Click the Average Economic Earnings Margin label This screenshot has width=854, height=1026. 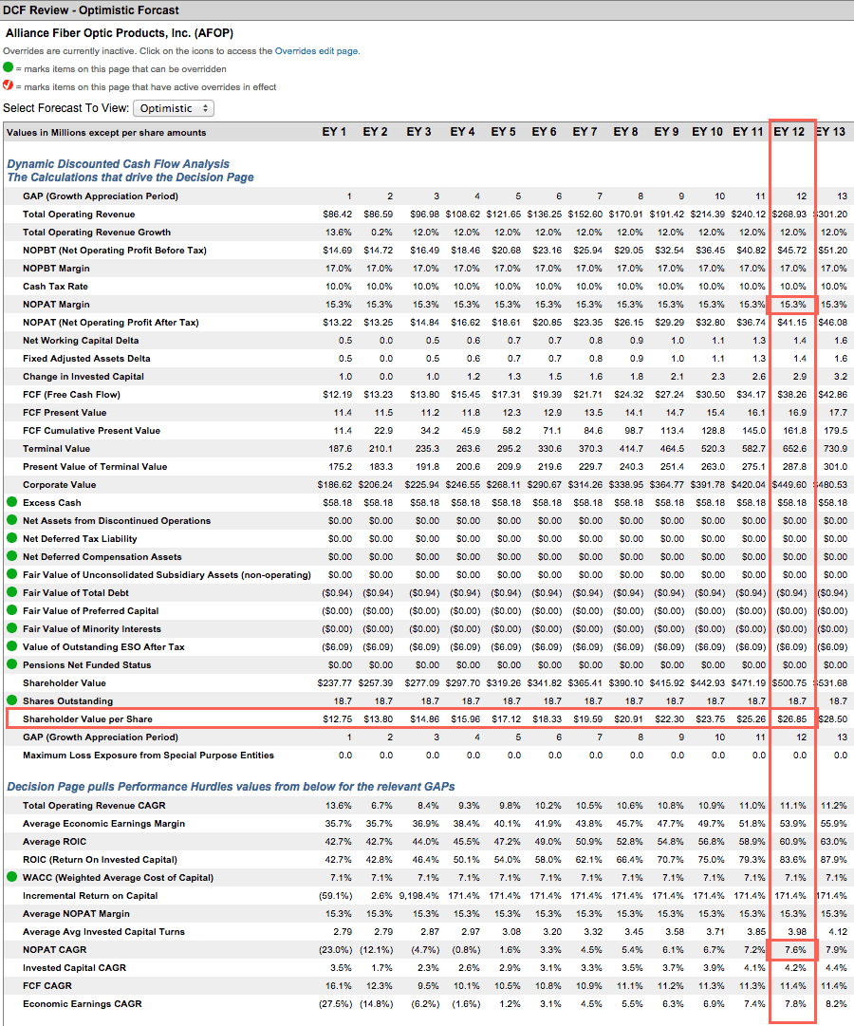[x=104, y=823]
